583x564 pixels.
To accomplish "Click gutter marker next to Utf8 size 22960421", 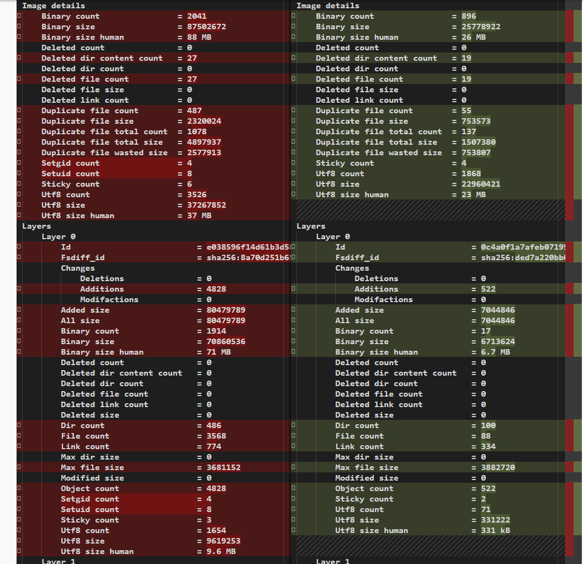I will tap(293, 183).
